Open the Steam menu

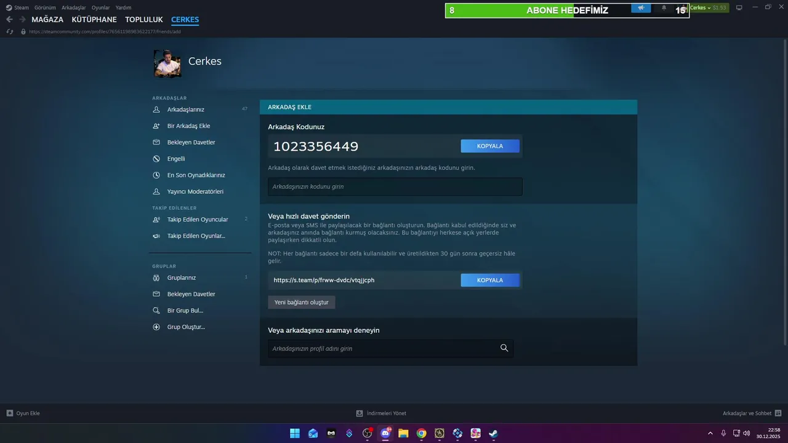(x=22, y=7)
